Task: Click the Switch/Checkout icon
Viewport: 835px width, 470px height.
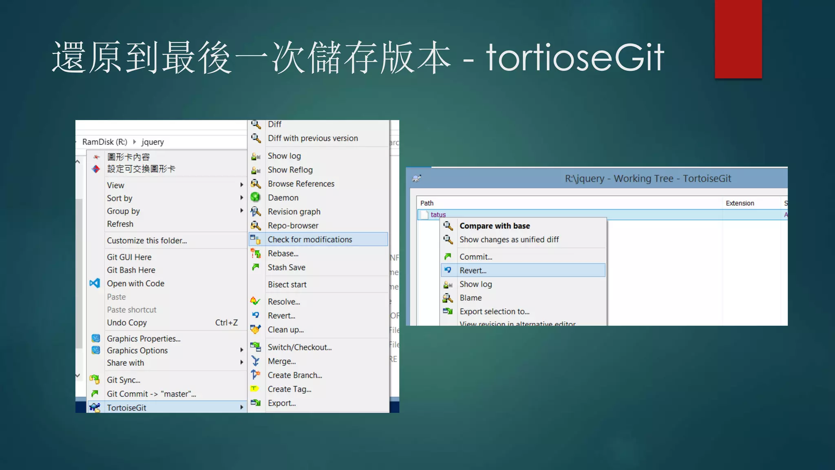Action: [x=256, y=347]
